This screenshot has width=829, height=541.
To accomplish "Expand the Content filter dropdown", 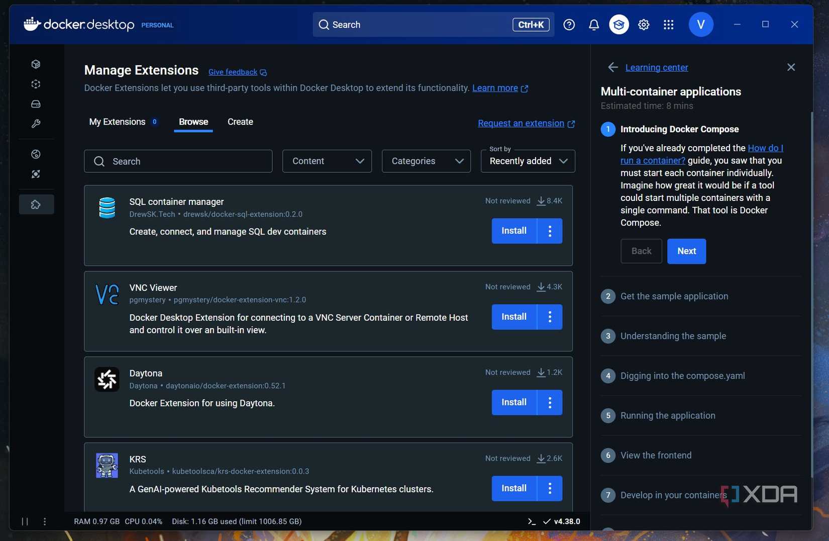I will coord(327,161).
